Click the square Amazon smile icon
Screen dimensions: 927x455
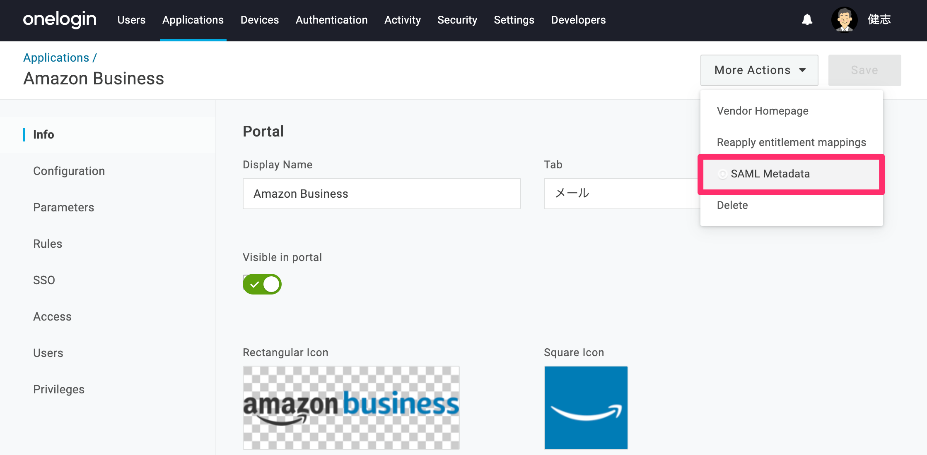point(586,408)
